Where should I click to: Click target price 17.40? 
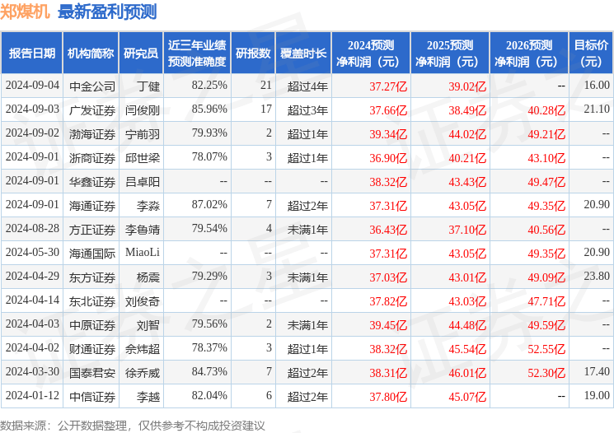pyautogui.click(x=597, y=371)
